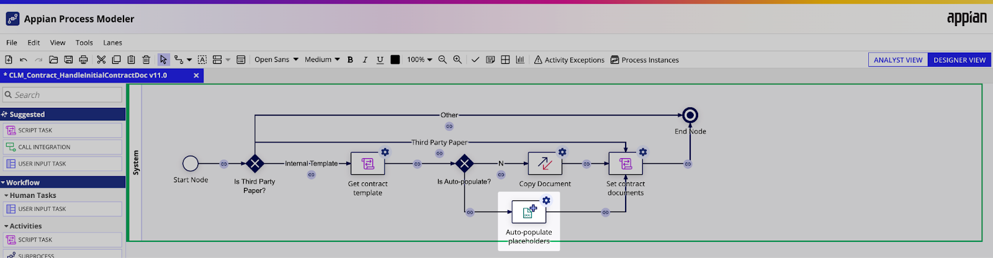993x258 pixels.
Task: Open the Edit menu
Action: pos(34,43)
